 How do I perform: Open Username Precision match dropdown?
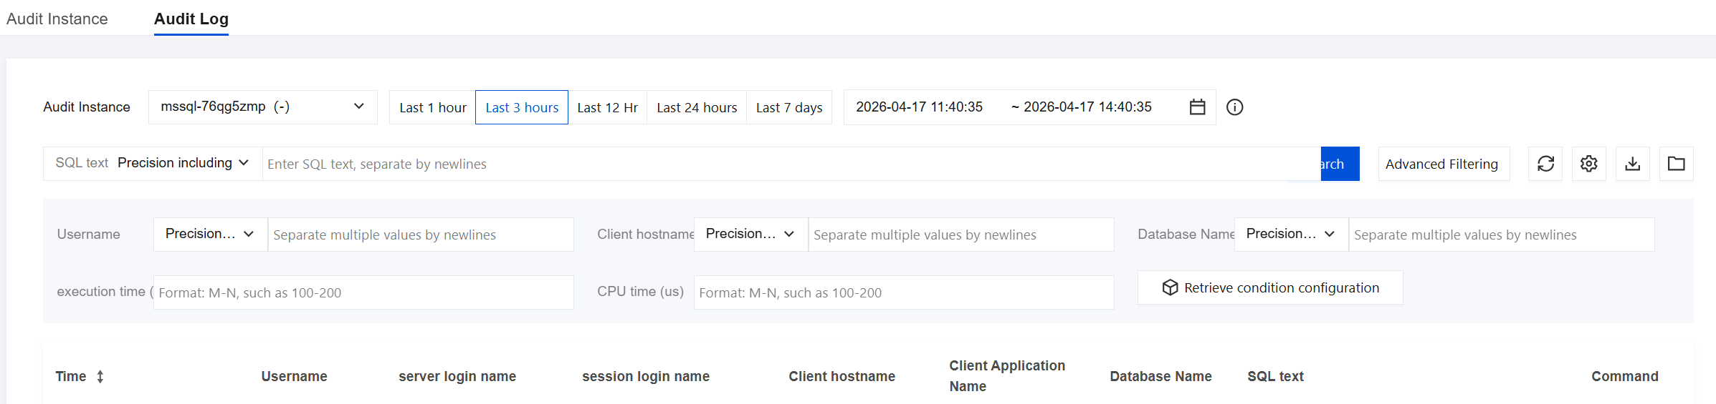point(210,234)
